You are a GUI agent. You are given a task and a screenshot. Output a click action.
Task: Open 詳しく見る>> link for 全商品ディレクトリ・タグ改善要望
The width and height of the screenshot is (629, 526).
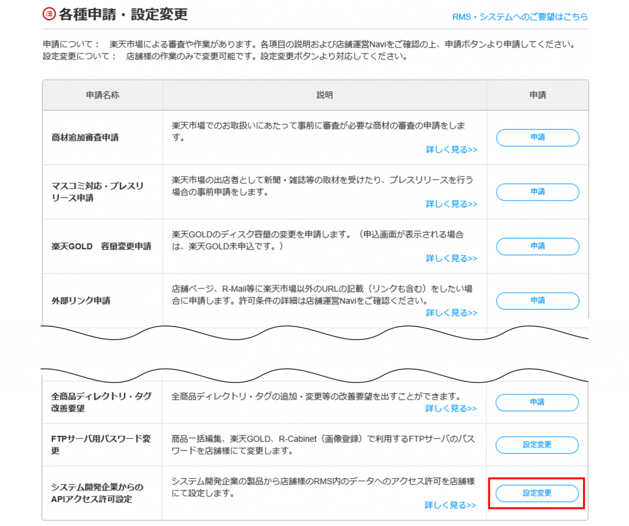pos(451,409)
